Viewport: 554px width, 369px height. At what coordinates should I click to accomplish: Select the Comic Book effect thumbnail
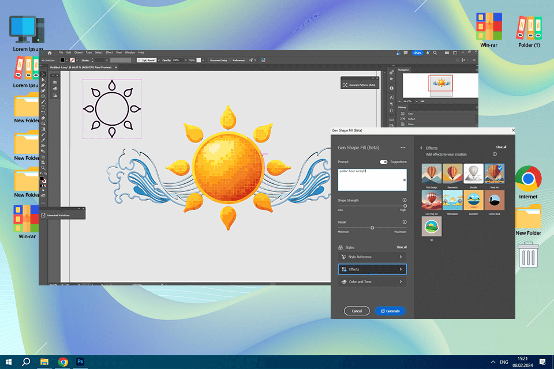point(495,200)
